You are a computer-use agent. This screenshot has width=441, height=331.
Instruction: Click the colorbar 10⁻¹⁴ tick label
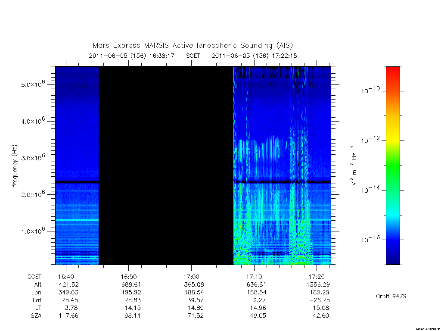point(370,190)
